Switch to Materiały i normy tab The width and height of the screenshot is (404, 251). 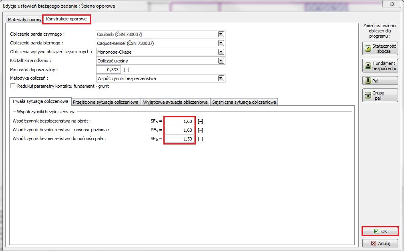coord(24,20)
